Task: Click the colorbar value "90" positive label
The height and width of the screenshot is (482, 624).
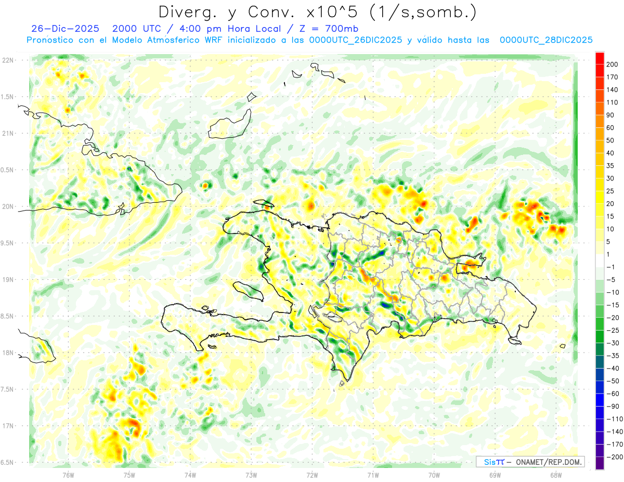Action: pos(610,115)
